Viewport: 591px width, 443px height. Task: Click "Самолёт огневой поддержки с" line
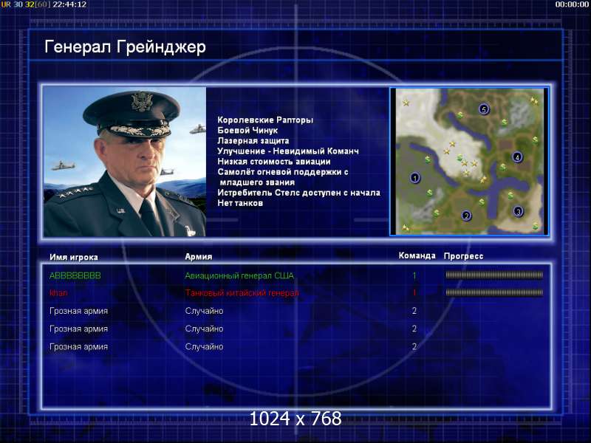[283, 172]
